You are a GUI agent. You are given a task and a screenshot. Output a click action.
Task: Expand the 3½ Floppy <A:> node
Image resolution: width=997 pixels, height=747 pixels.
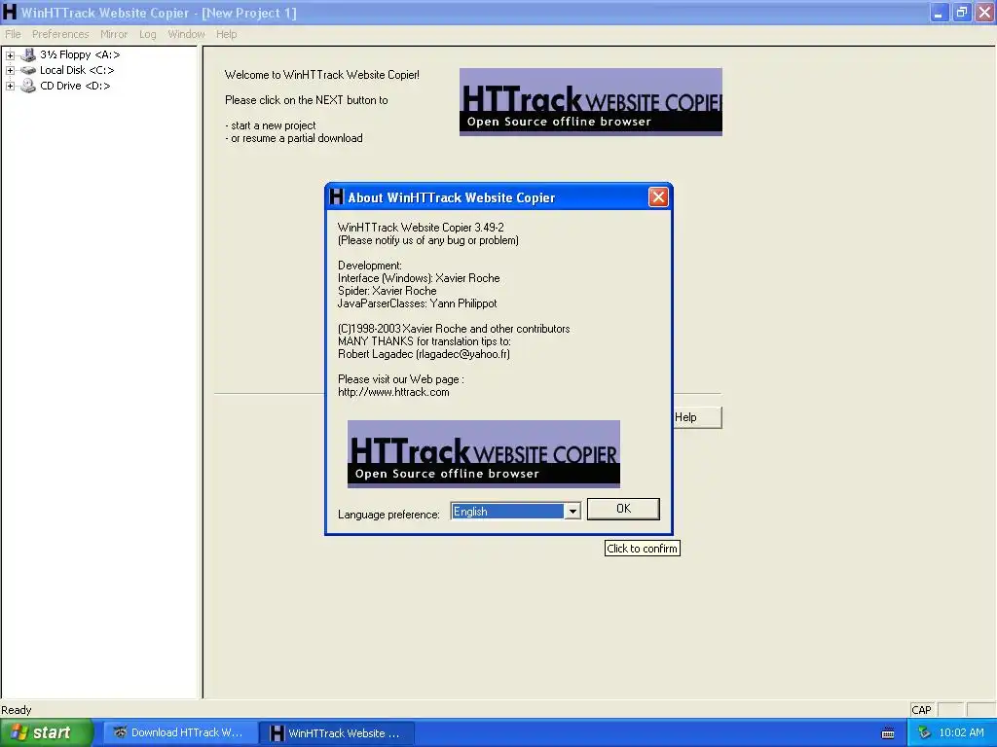pos(10,55)
